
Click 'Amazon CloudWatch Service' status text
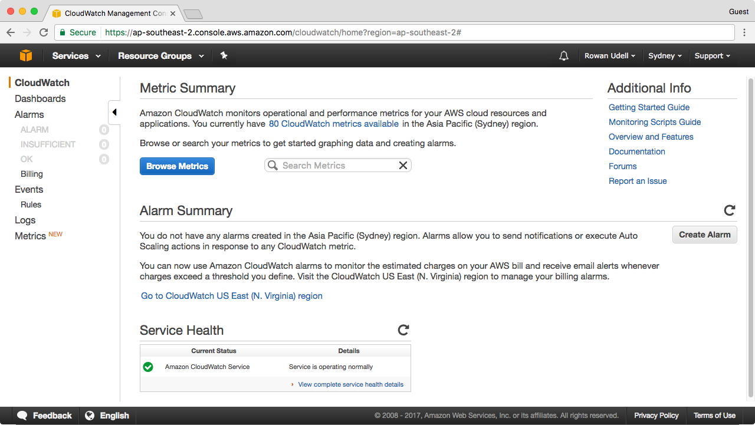207,367
